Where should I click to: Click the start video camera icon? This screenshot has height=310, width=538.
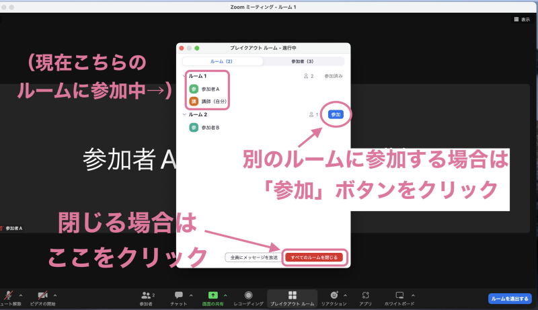[42, 295]
